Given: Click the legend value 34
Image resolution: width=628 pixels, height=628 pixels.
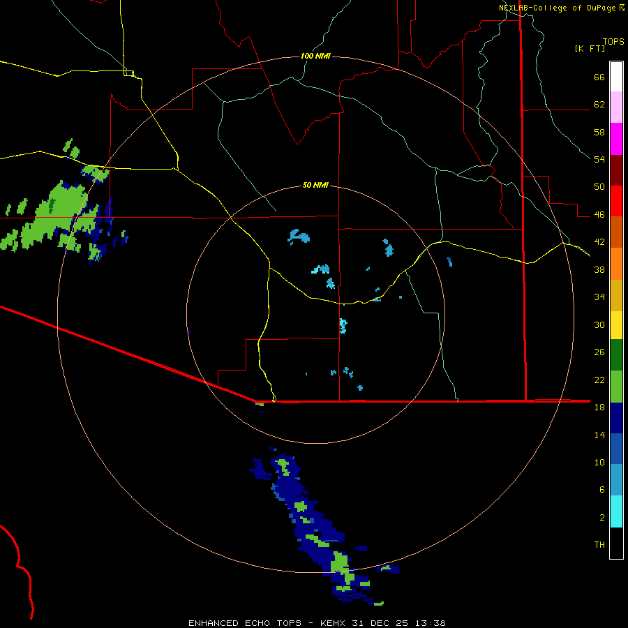Looking at the screenshot, I should [599, 297].
